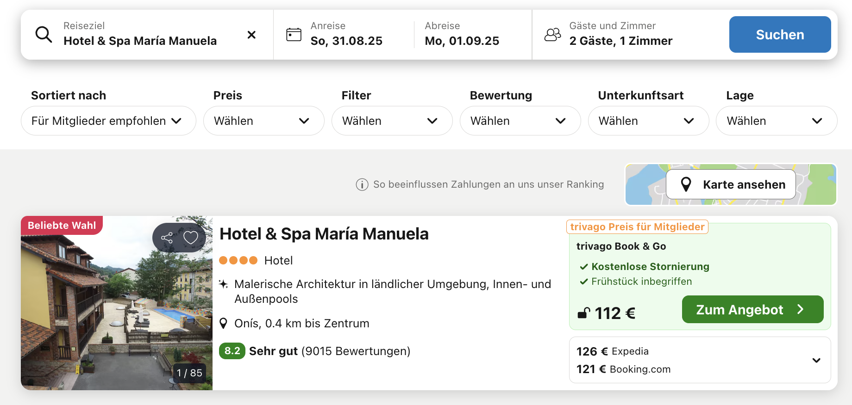Open 'Für Mitglieder empfohlen' sort dropdown

click(x=108, y=121)
